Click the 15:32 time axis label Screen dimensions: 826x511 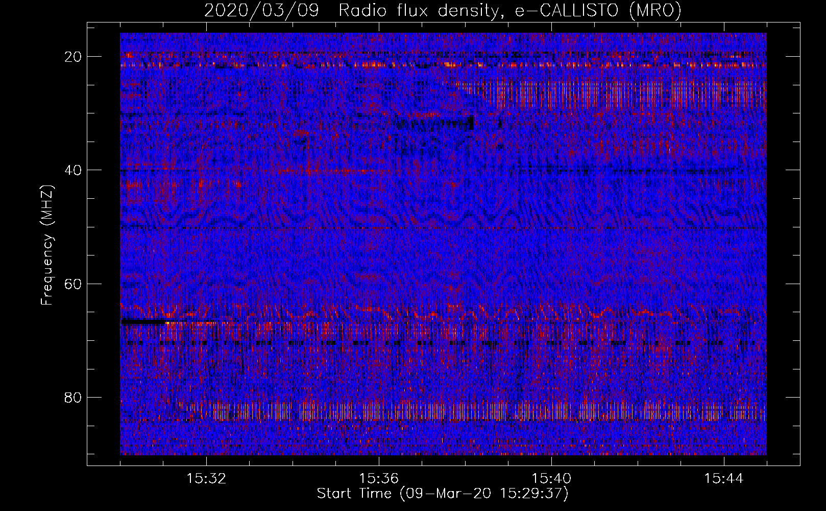206,479
